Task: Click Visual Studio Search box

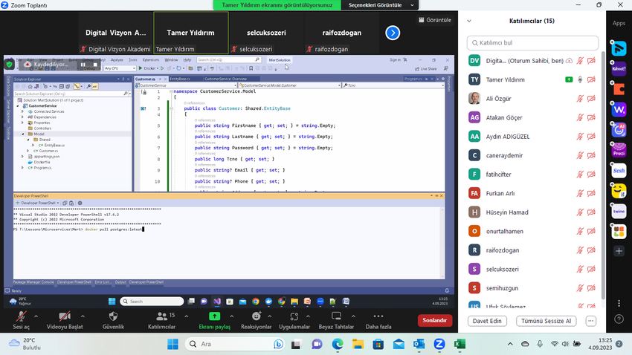Action: [228, 59]
